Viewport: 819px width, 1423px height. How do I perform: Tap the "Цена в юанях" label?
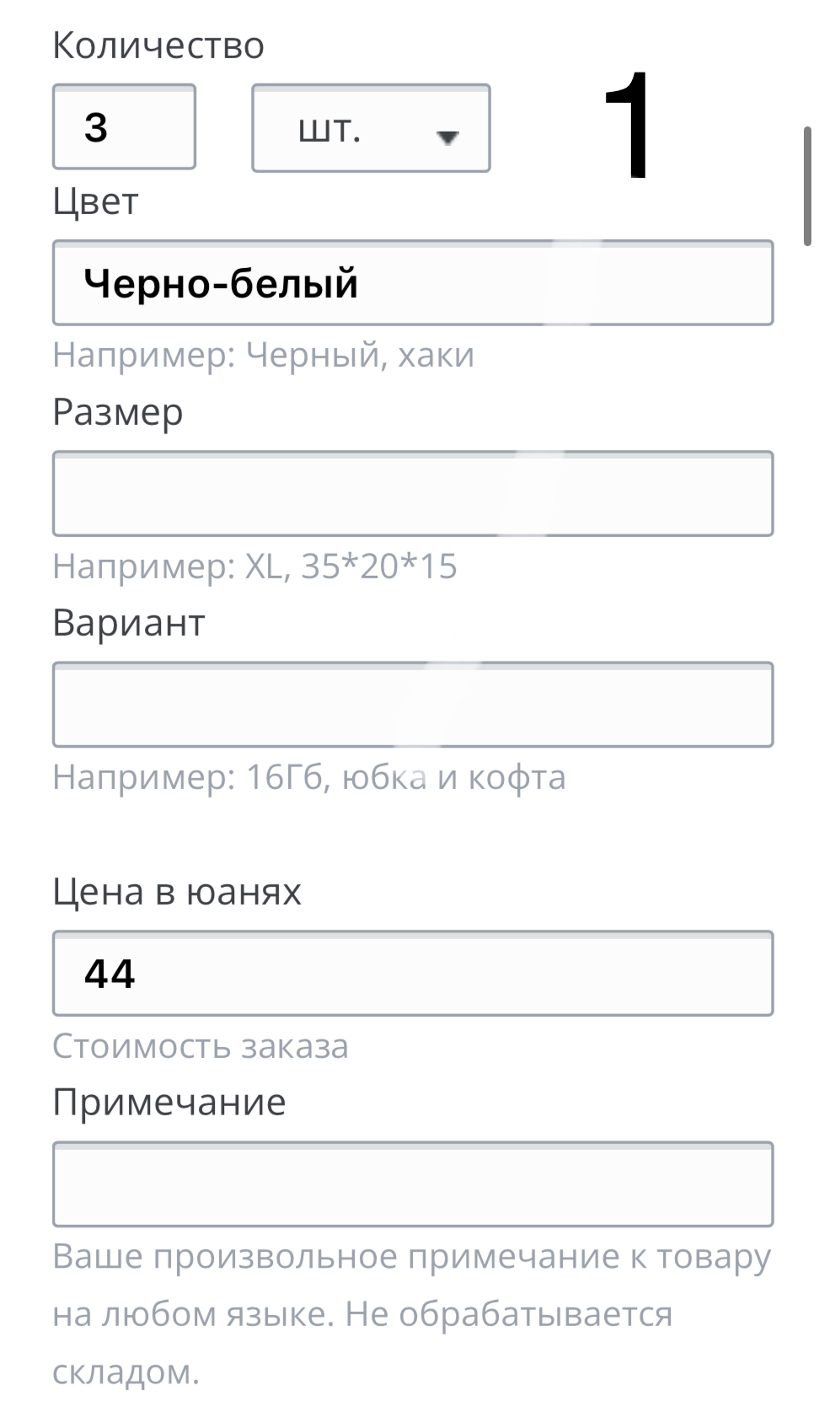176,892
